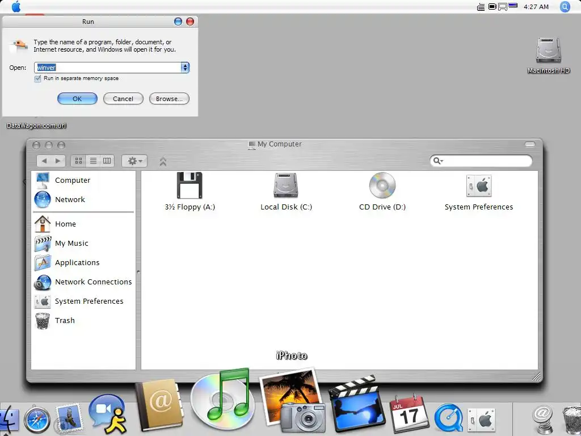Switch to list view in My Computer
Viewport: 581px width, 436px height.
pos(93,161)
